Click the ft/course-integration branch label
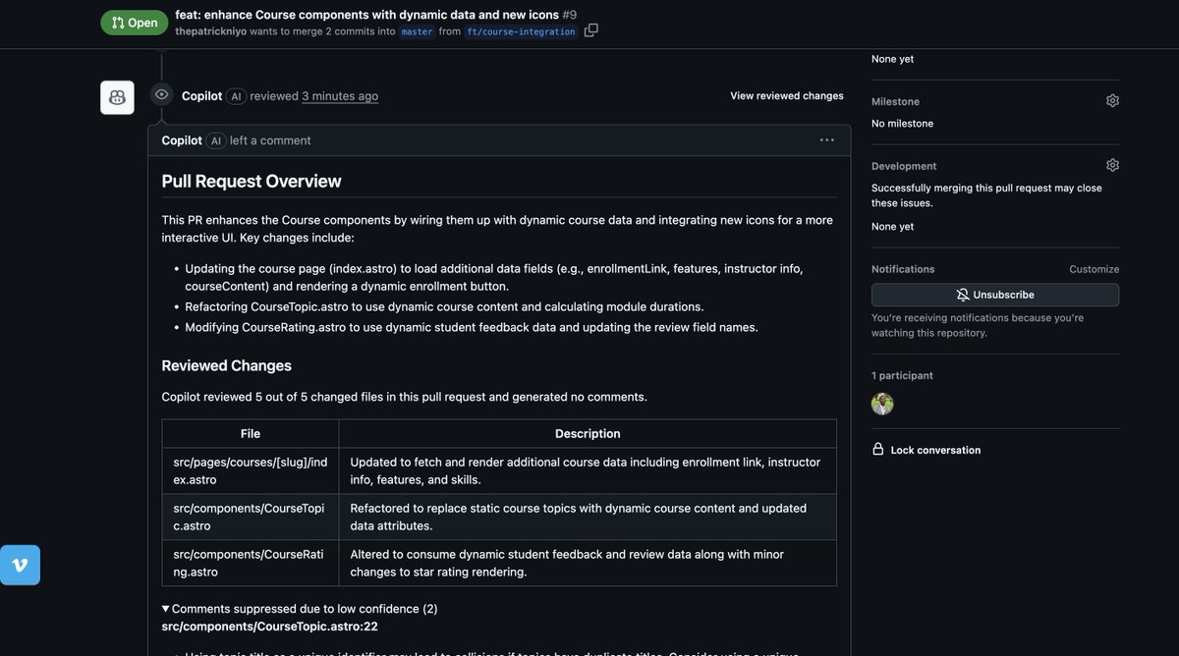 (x=521, y=31)
